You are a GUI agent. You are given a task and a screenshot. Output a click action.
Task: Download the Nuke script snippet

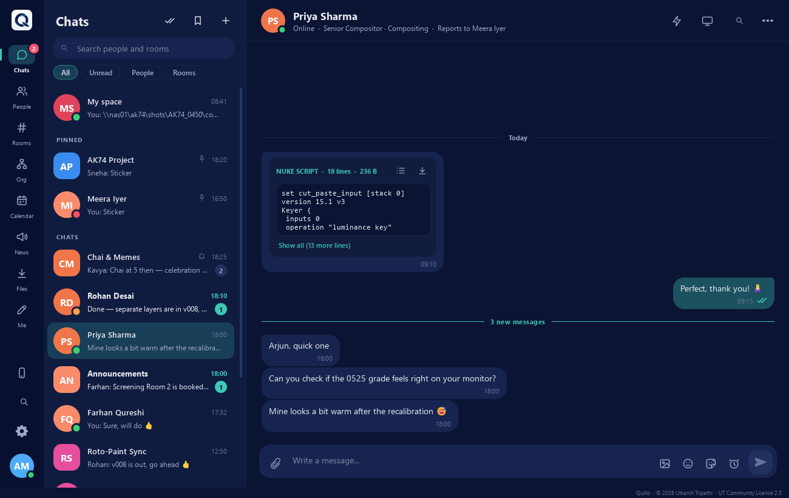click(x=422, y=171)
